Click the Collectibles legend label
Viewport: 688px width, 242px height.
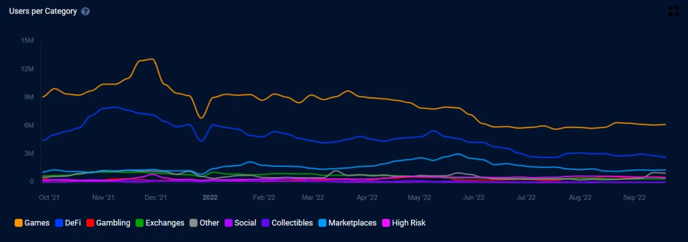tap(292, 223)
